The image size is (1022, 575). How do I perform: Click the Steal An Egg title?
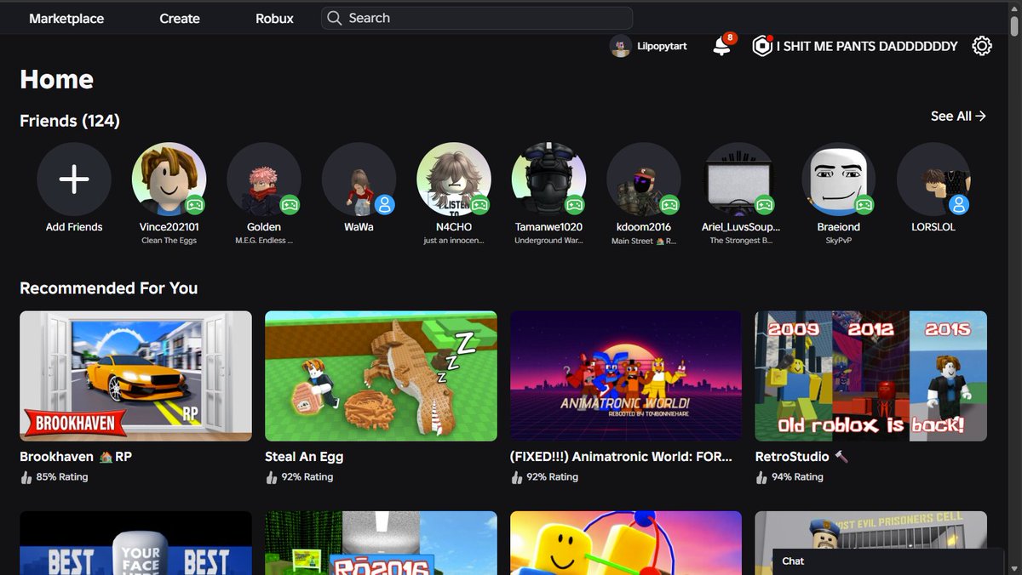click(x=304, y=457)
